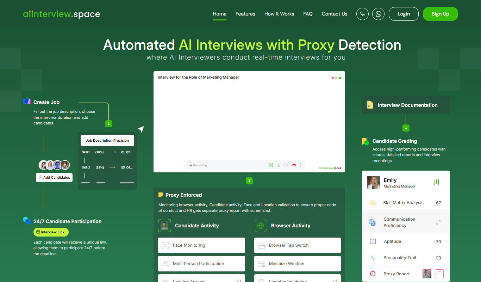Go to the FAQ menu item
The width and height of the screenshot is (481, 282).
(x=308, y=14)
